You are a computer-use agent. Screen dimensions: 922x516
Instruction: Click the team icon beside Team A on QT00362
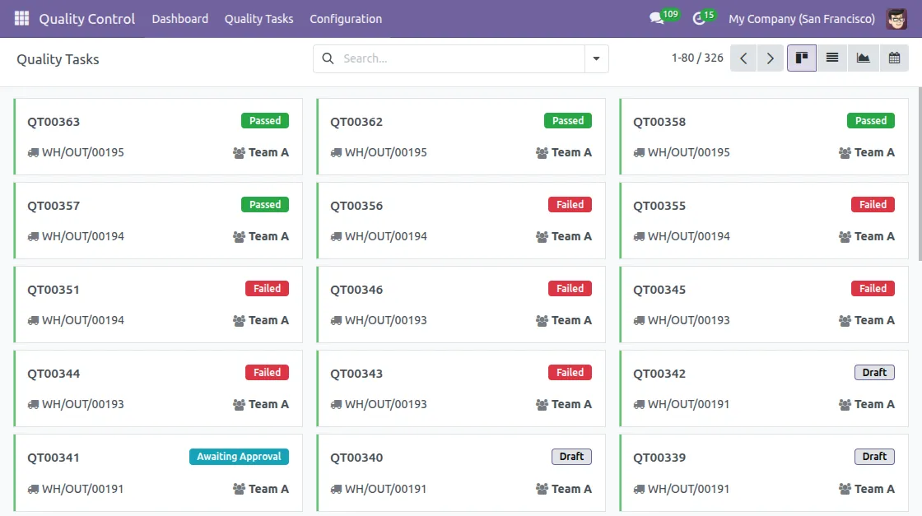(542, 151)
